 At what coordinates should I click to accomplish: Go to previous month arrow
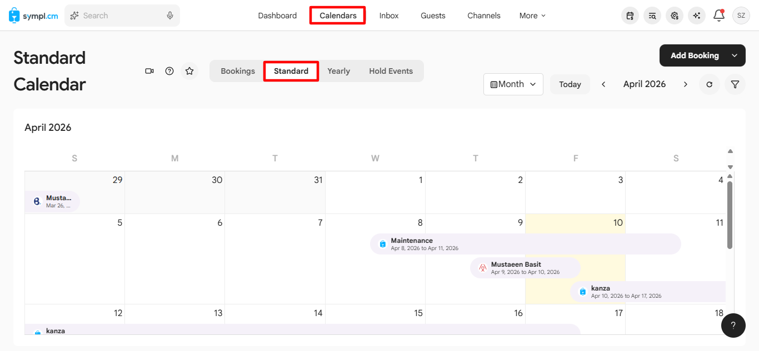tap(603, 84)
